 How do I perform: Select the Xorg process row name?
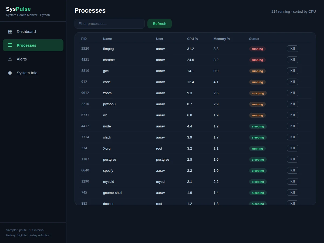point(107,148)
